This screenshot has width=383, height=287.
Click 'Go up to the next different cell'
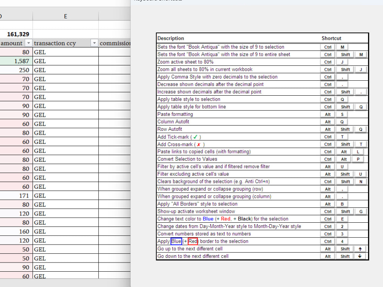(190, 249)
